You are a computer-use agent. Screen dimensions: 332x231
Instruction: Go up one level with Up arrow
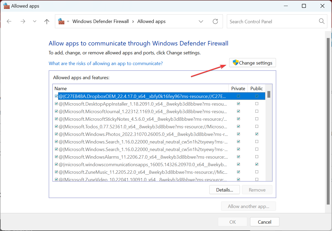coord(47,21)
